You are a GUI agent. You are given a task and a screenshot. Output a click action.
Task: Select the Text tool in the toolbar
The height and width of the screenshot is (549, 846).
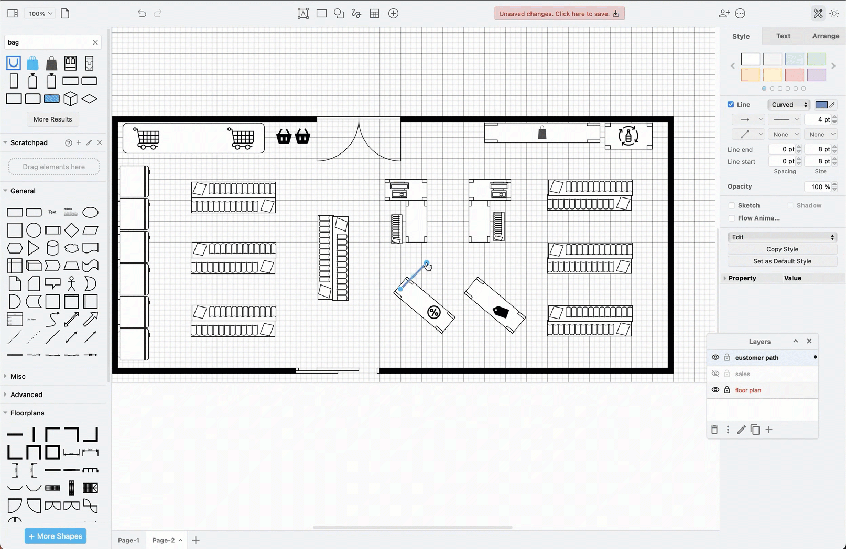click(303, 13)
